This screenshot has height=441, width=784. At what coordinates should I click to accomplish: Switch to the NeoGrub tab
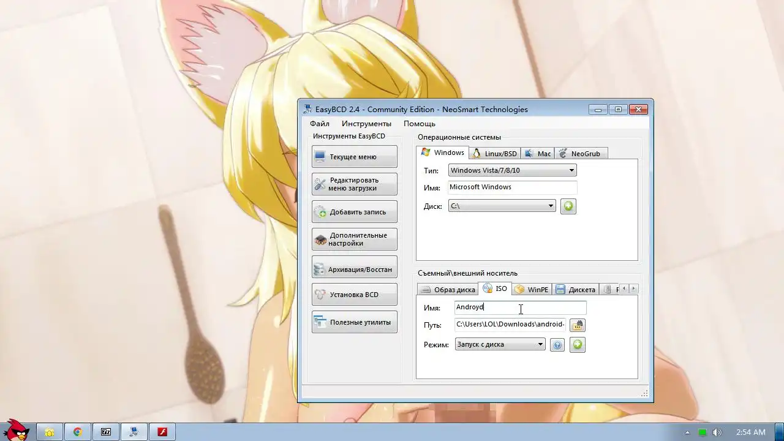(x=580, y=154)
